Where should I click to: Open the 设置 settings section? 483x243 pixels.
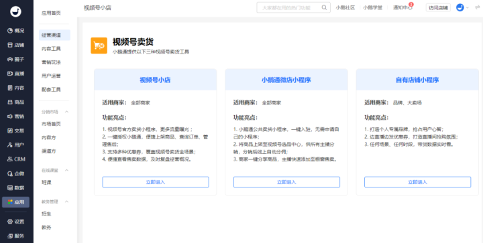click(15, 222)
